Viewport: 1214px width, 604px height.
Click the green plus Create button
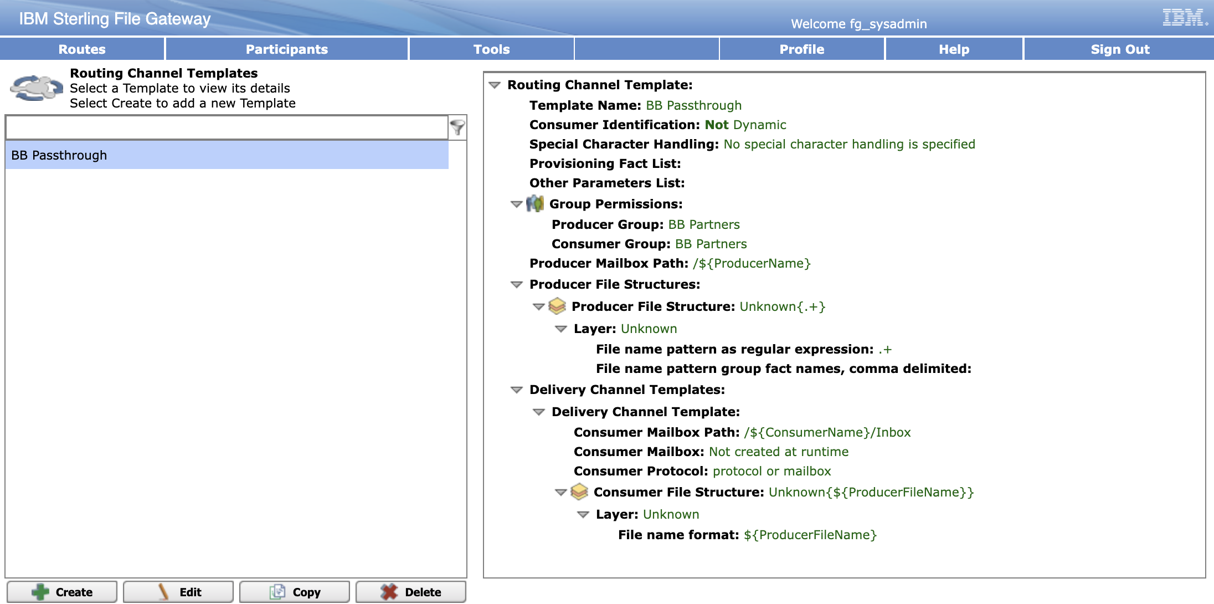pos(62,592)
